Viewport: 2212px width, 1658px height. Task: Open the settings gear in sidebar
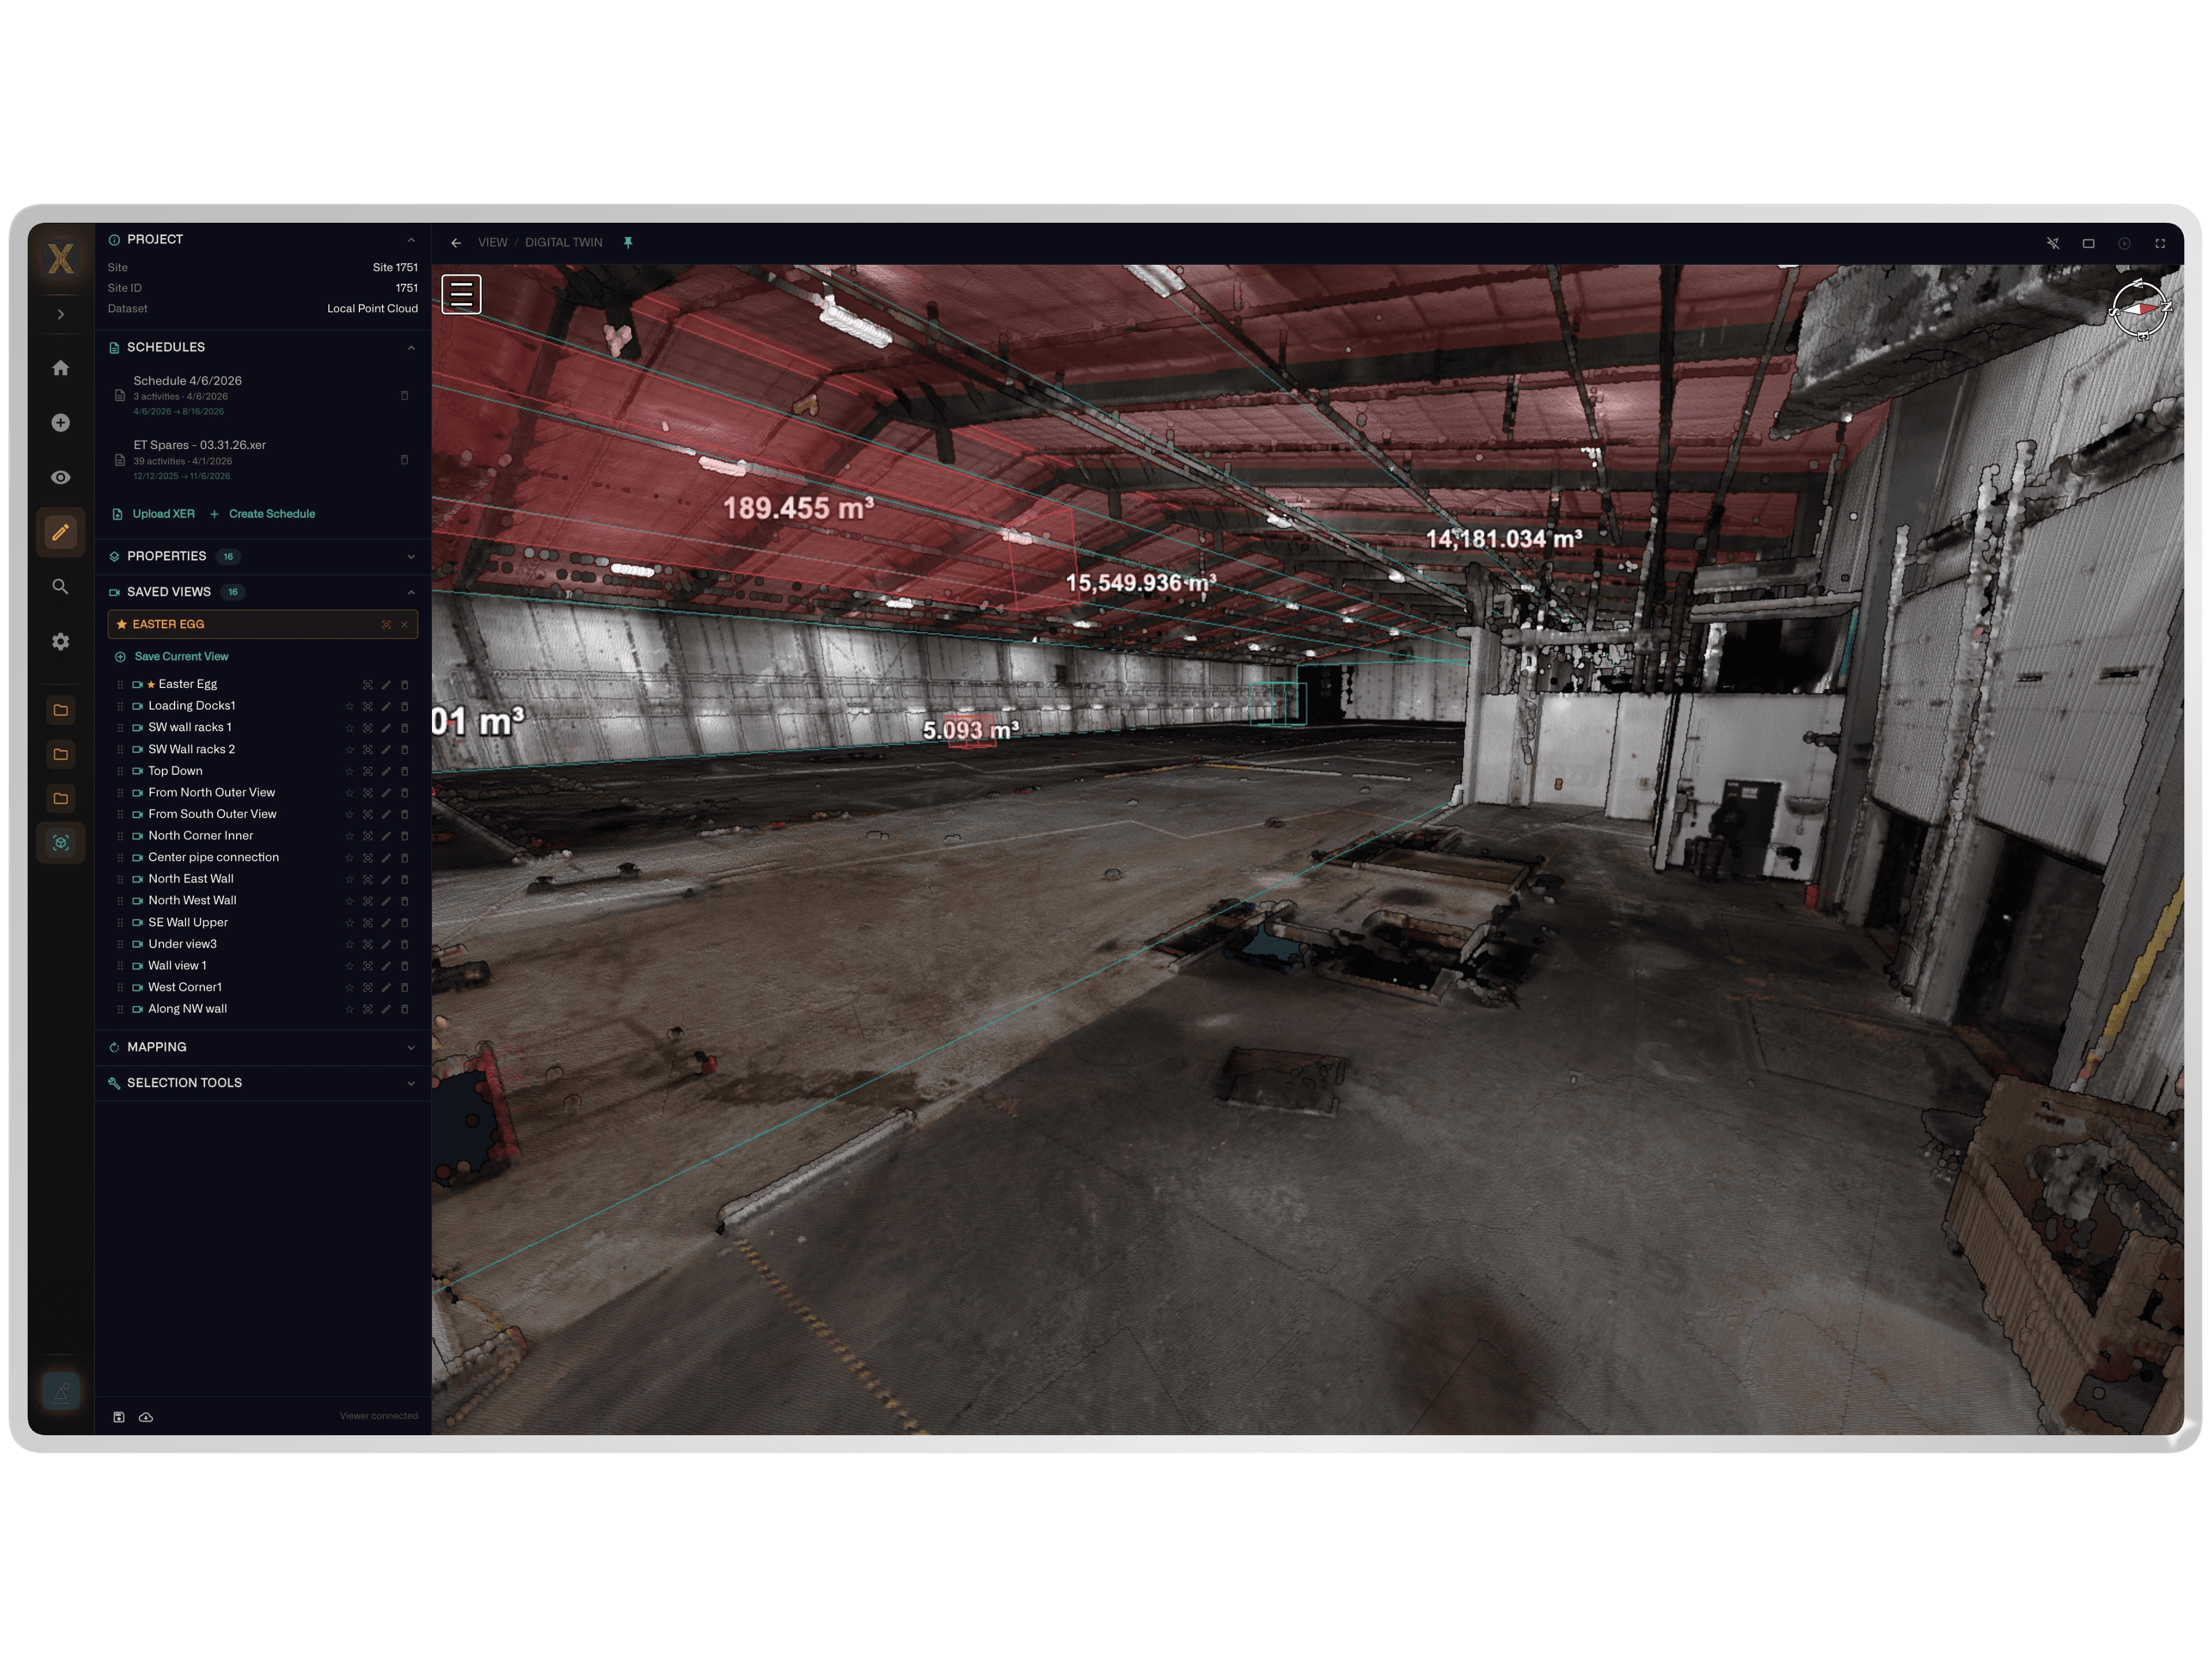click(61, 642)
